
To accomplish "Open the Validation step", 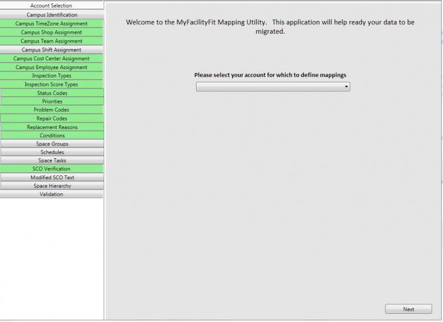I will tap(51, 194).
